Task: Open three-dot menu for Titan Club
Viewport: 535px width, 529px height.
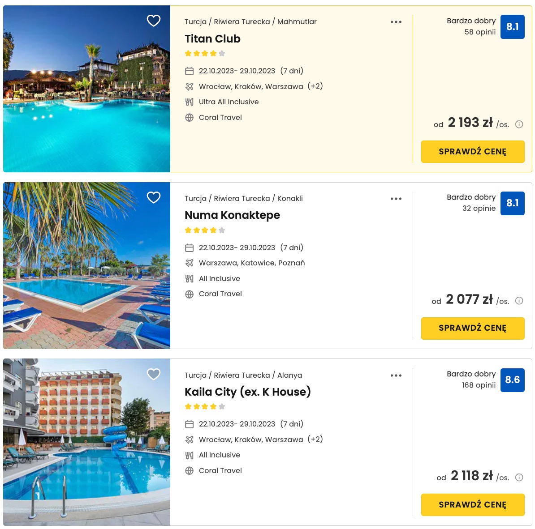Action: 396,22
